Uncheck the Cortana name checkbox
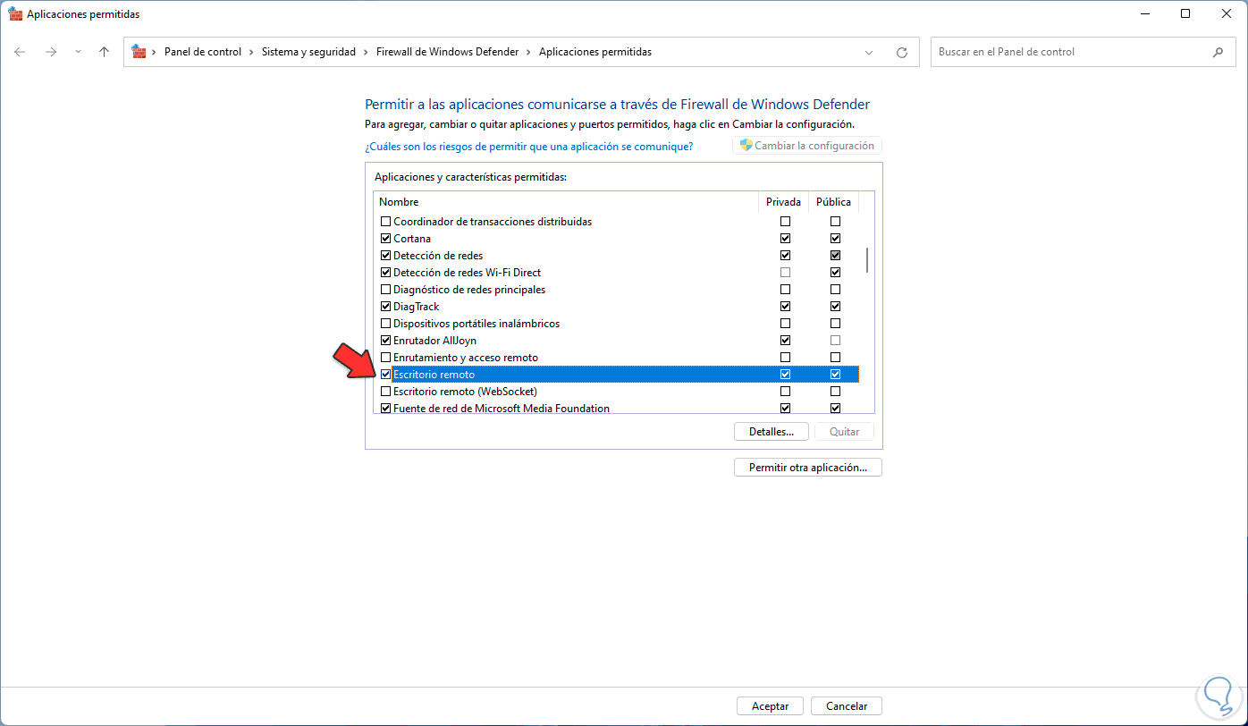The width and height of the screenshot is (1248, 726). [x=386, y=239]
